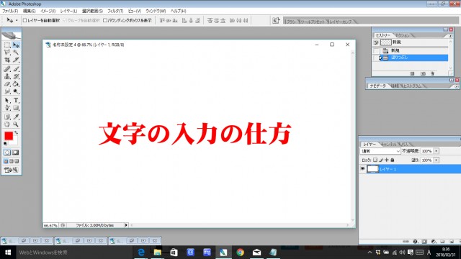The image size is (461, 259).
Task: Open the fill slider arrow in Layers
Action: [x=437, y=160]
